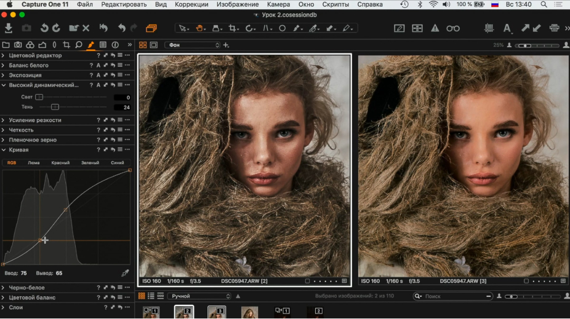Click the Тень slider handle
The width and height of the screenshot is (570, 319).
(x=55, y=107)
